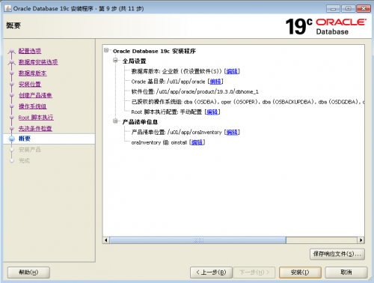Select the 软件位置 dbhome_1 row
Viewport: 374px width, 283px height.
click(x=195, y=91)
